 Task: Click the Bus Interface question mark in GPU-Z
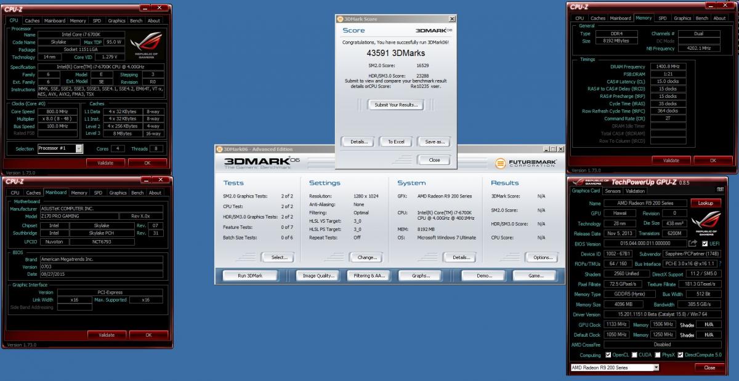coord(721,264)
